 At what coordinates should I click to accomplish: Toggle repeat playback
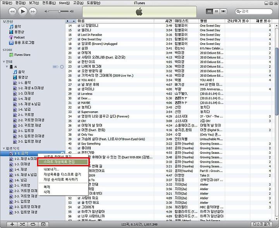(x=33, y=224)
